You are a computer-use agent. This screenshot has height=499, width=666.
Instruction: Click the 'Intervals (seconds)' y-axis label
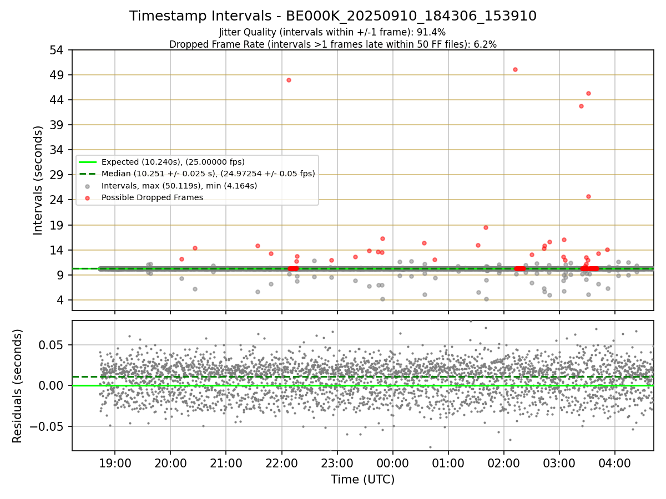(38, 180)
